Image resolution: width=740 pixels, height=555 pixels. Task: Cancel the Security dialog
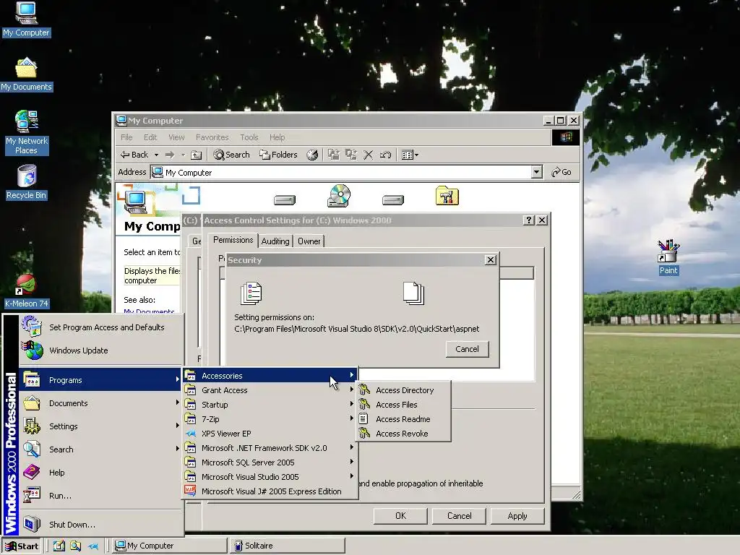tap(467, 349)
